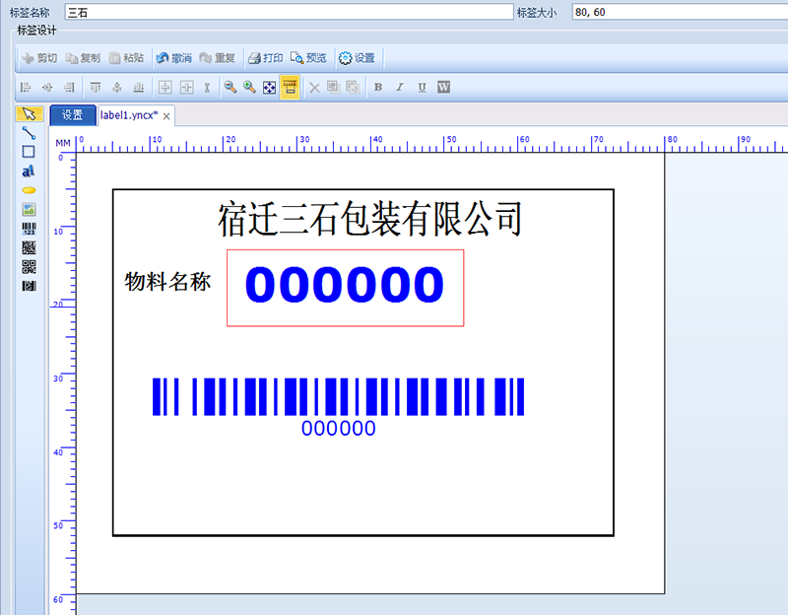
Task: Toggle underline formatting
Action: (423, 88)
